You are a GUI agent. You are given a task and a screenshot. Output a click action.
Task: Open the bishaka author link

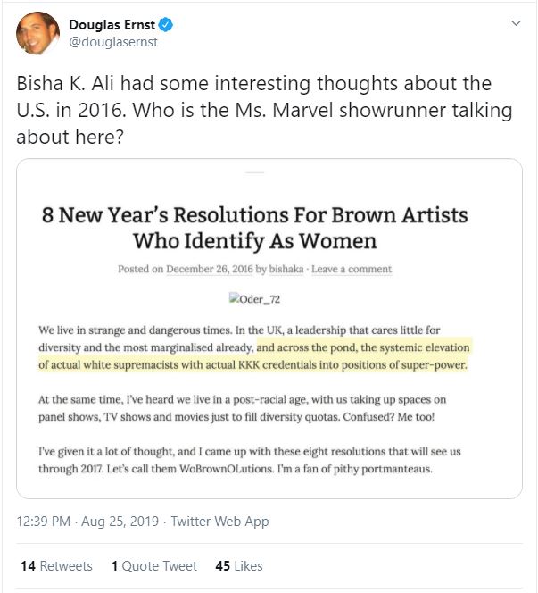[x=302, y=269]
